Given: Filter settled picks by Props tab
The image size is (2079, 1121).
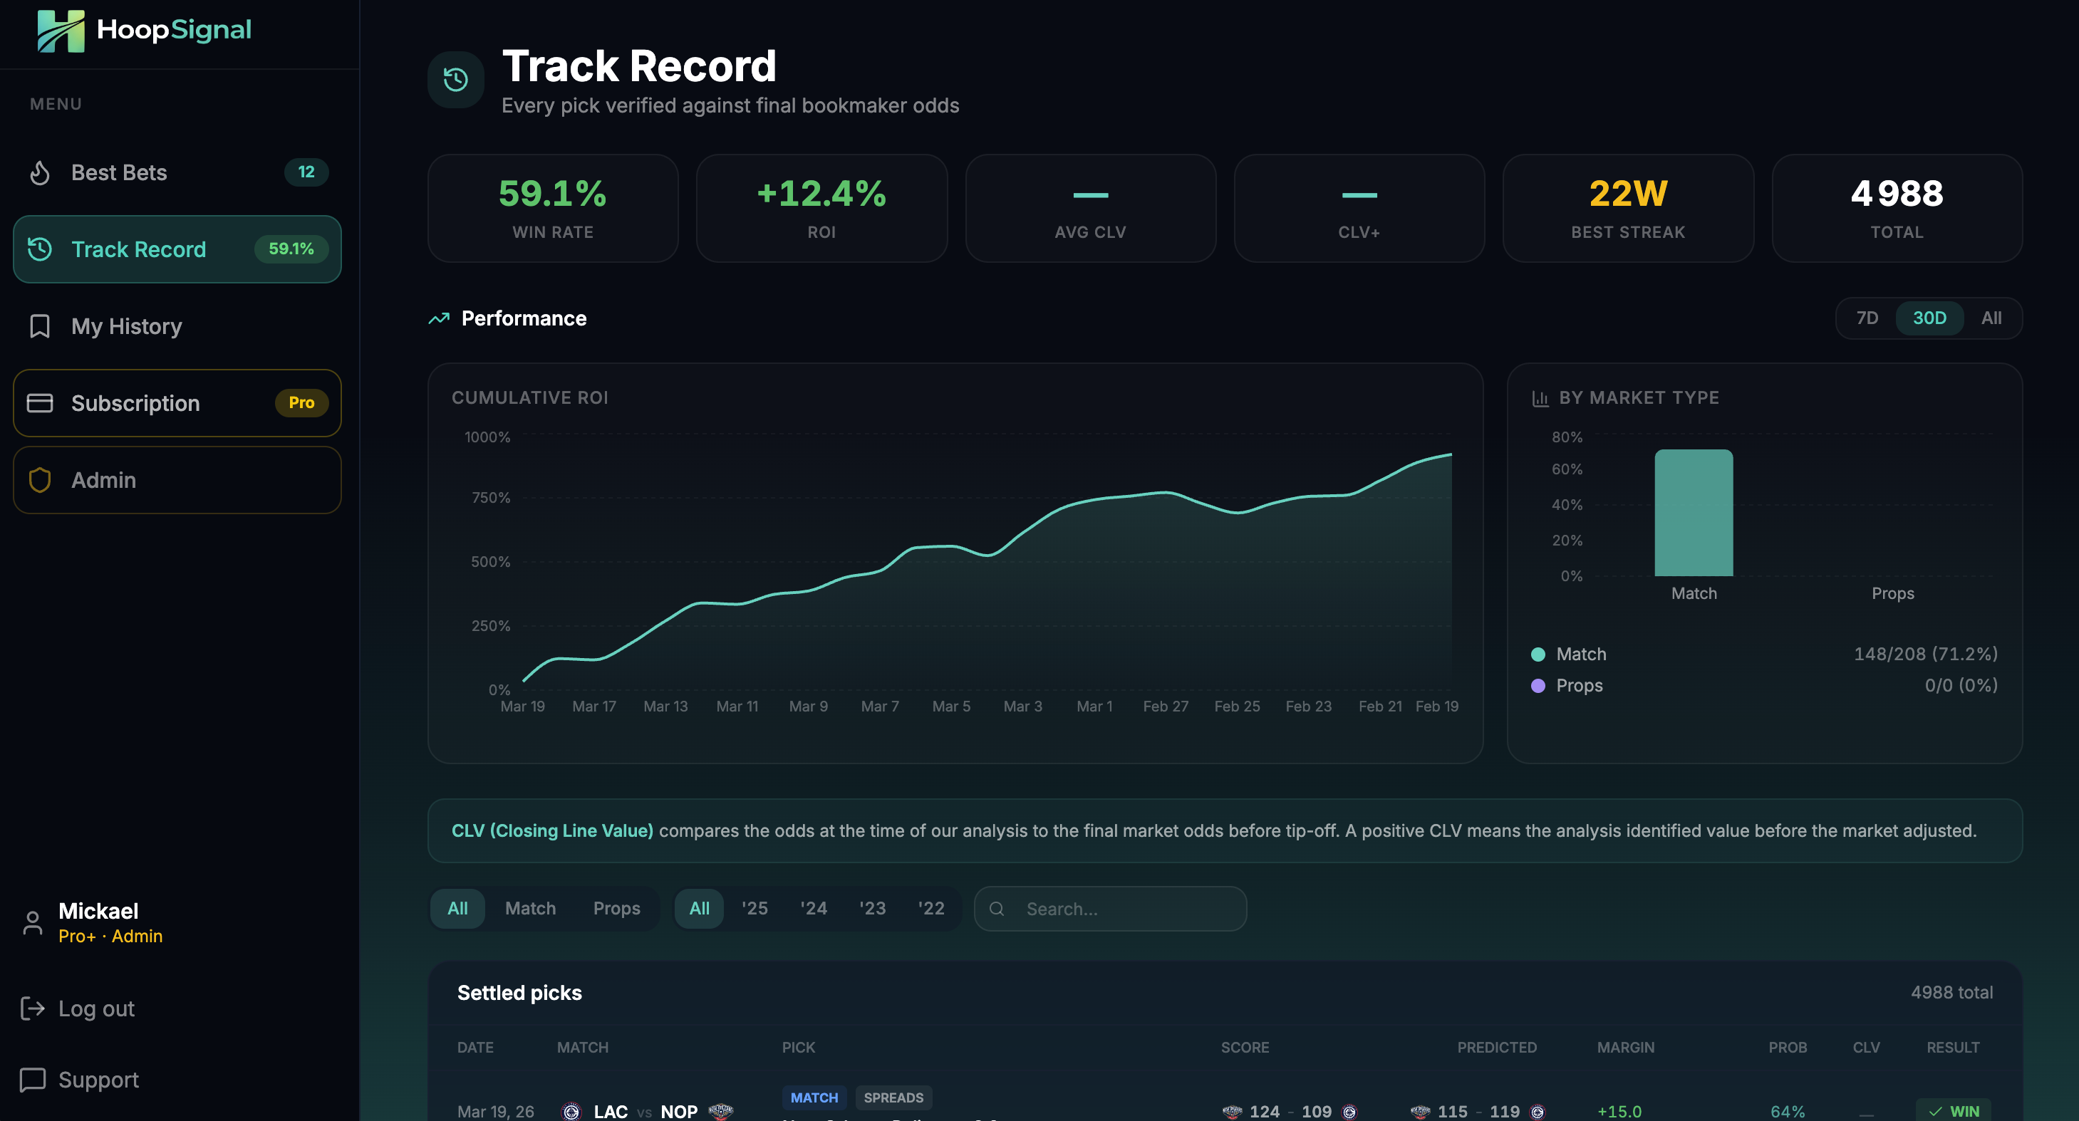Looking at the screenshot, I should 616,909.
